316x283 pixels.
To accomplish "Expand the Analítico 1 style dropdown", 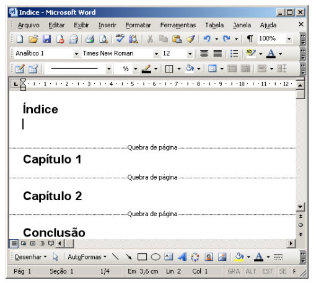I will pyautogui.click(x=76, y=54).
